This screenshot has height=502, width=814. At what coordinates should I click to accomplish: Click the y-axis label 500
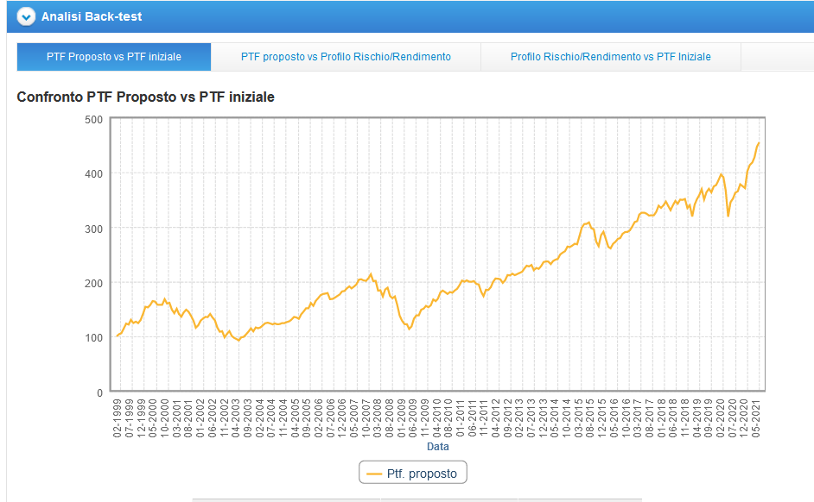pos(94,120)
